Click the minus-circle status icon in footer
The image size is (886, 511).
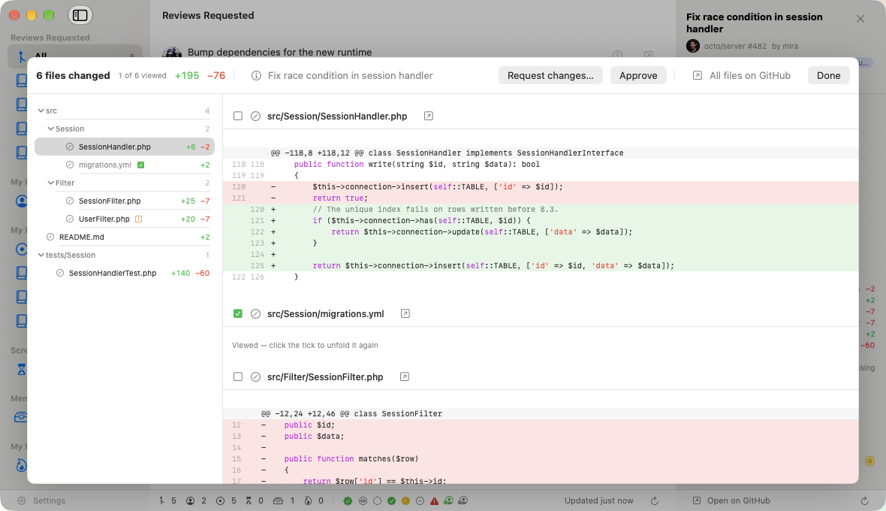pos(420,500)
